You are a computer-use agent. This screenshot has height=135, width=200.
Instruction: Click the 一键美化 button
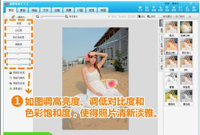(x=19, y=17)
